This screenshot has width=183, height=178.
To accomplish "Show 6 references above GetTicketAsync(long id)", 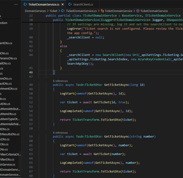I will (61, 81).
